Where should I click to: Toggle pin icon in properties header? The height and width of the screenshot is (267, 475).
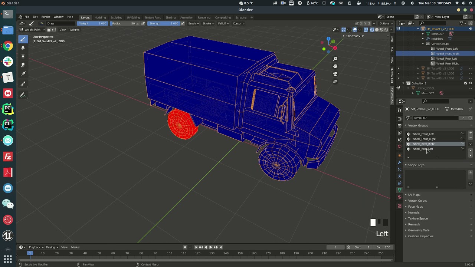point(471,109)
